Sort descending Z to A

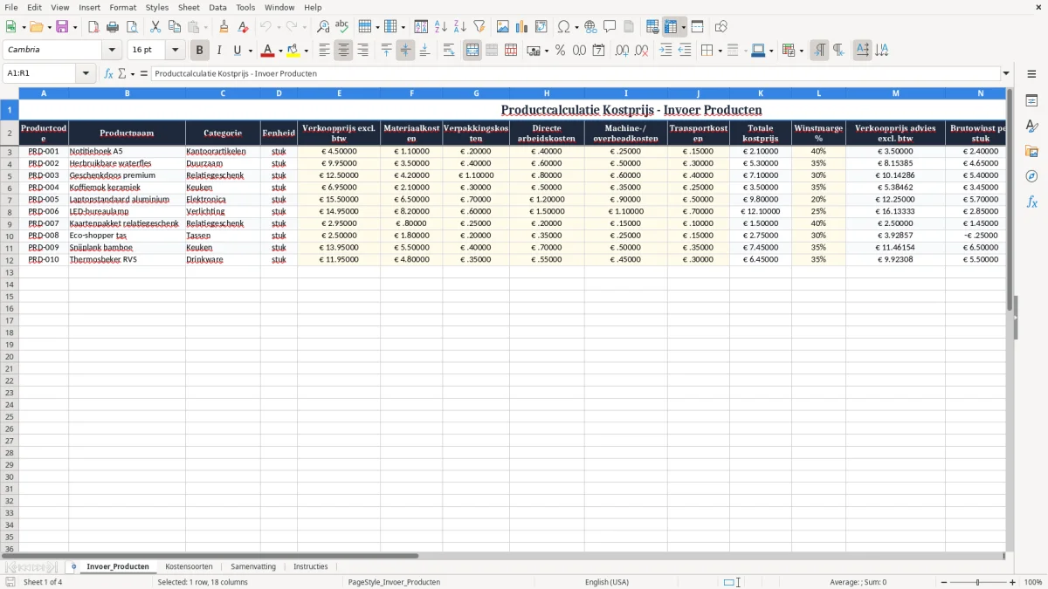460,27
